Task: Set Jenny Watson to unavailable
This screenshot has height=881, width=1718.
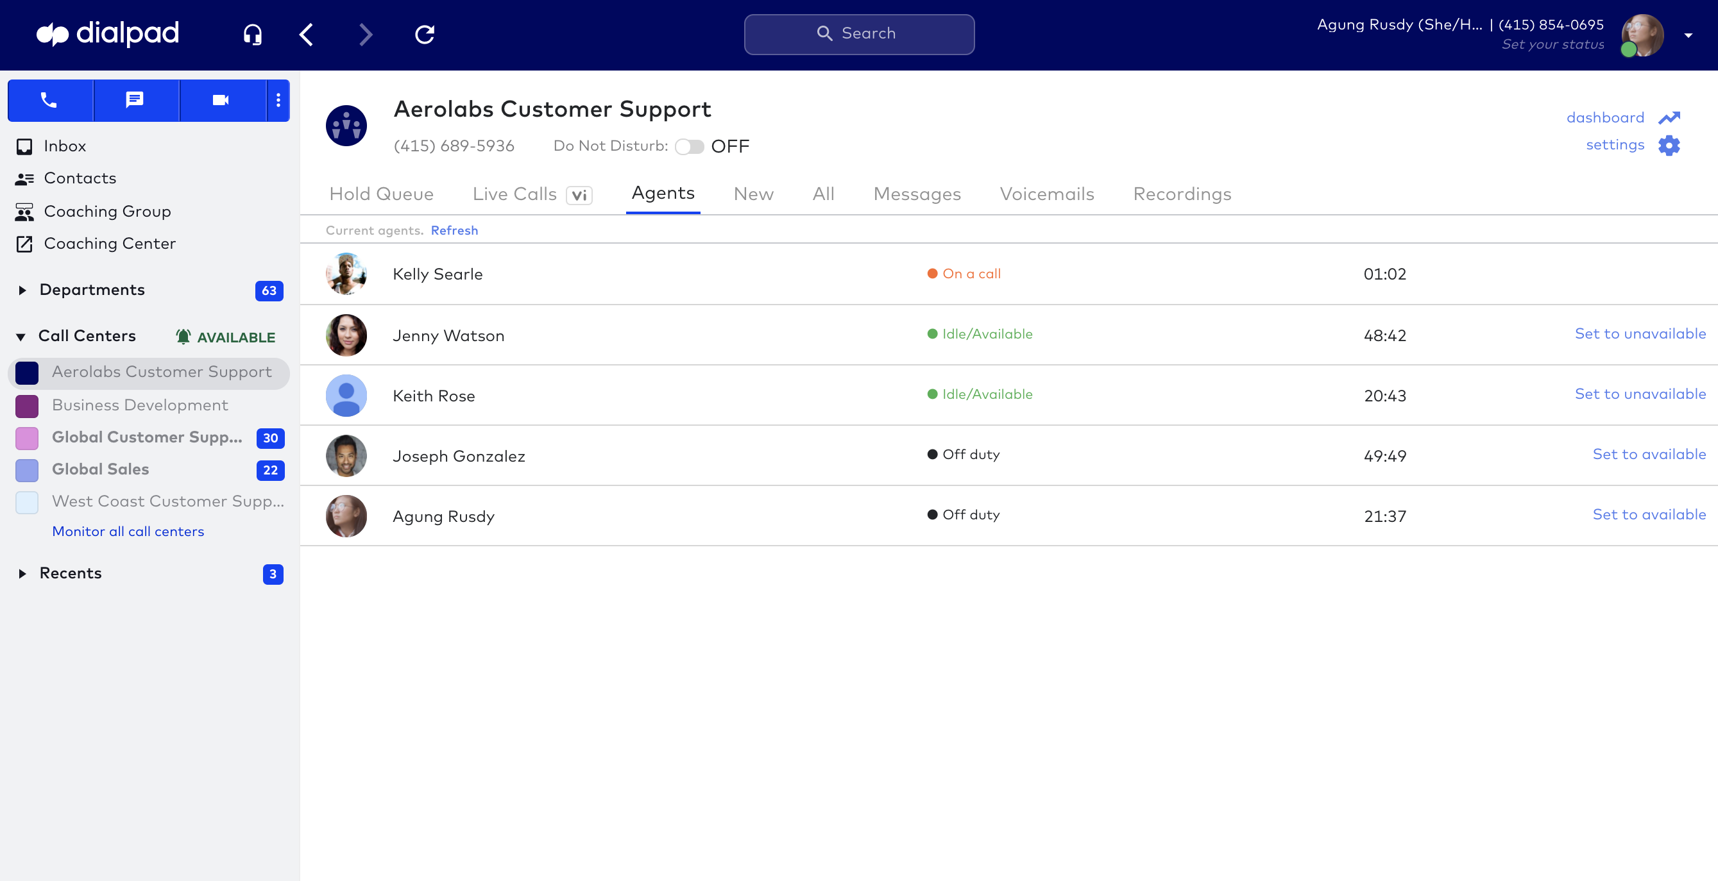Action: 1640,334
